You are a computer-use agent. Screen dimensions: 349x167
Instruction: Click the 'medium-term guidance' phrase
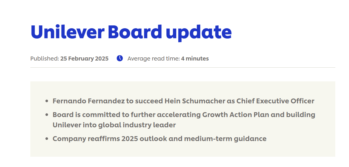(x=225, y=139)
